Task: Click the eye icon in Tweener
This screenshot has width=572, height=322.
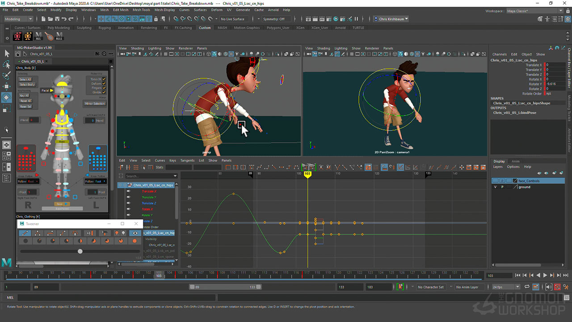Action: coord(135,233)
